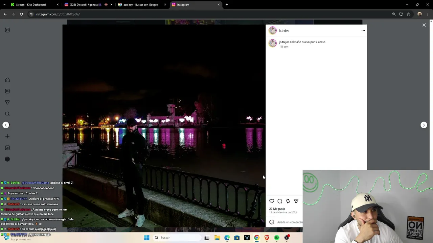Open OBS Studio from the taskbar
This screenshot has height=243, width=433.
point(287,238)
